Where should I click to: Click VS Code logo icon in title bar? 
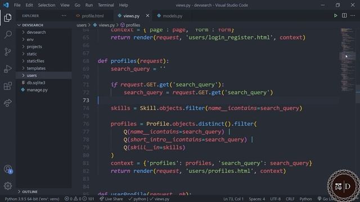pyautogui.click(x=6, y=5)
